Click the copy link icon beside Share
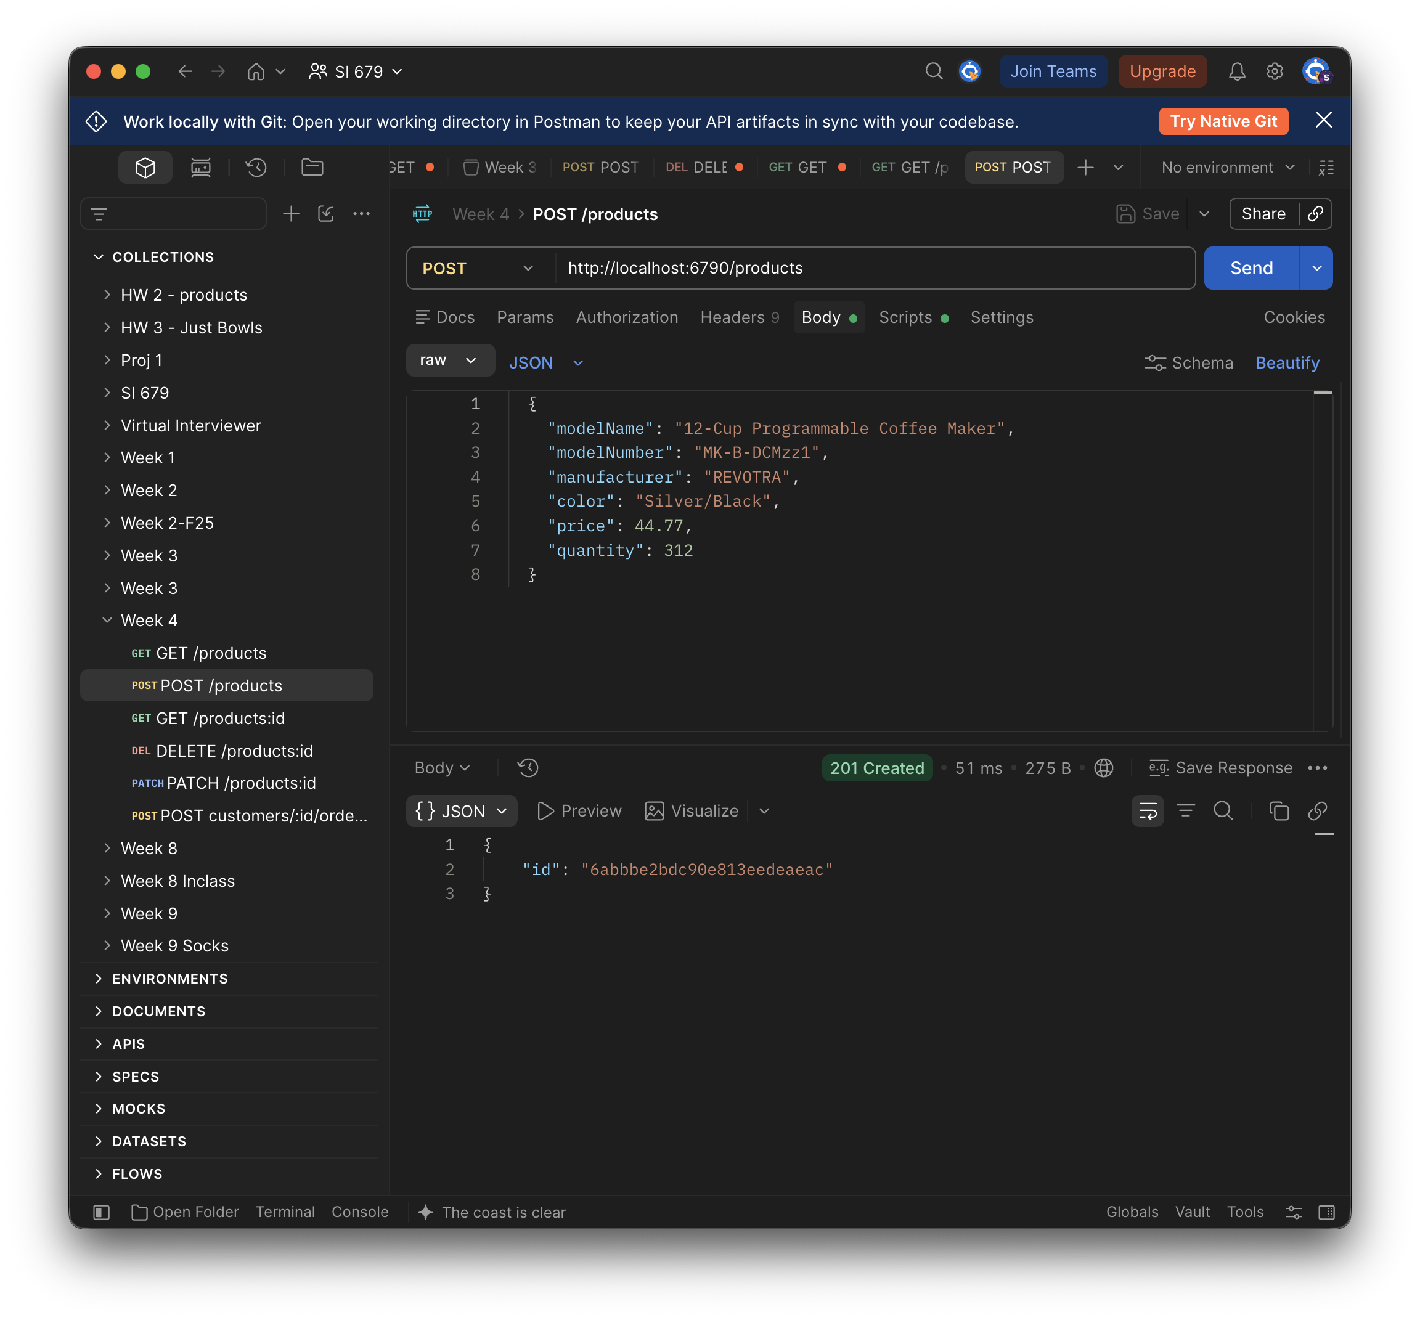 (1315, 214)
